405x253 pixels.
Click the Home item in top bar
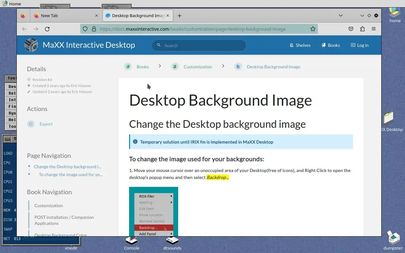[12, 4]
